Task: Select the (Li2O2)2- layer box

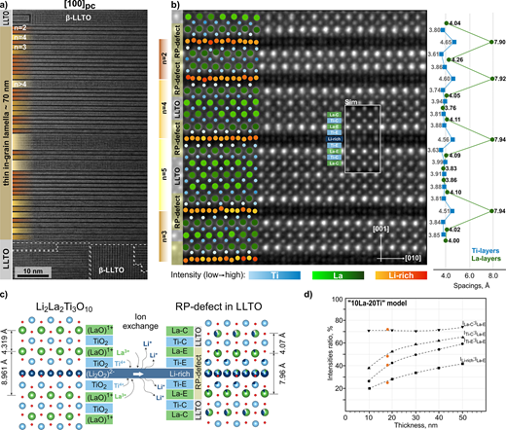Action: coord(100,374)
